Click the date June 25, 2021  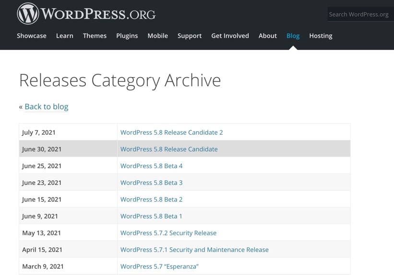point(42,166)
